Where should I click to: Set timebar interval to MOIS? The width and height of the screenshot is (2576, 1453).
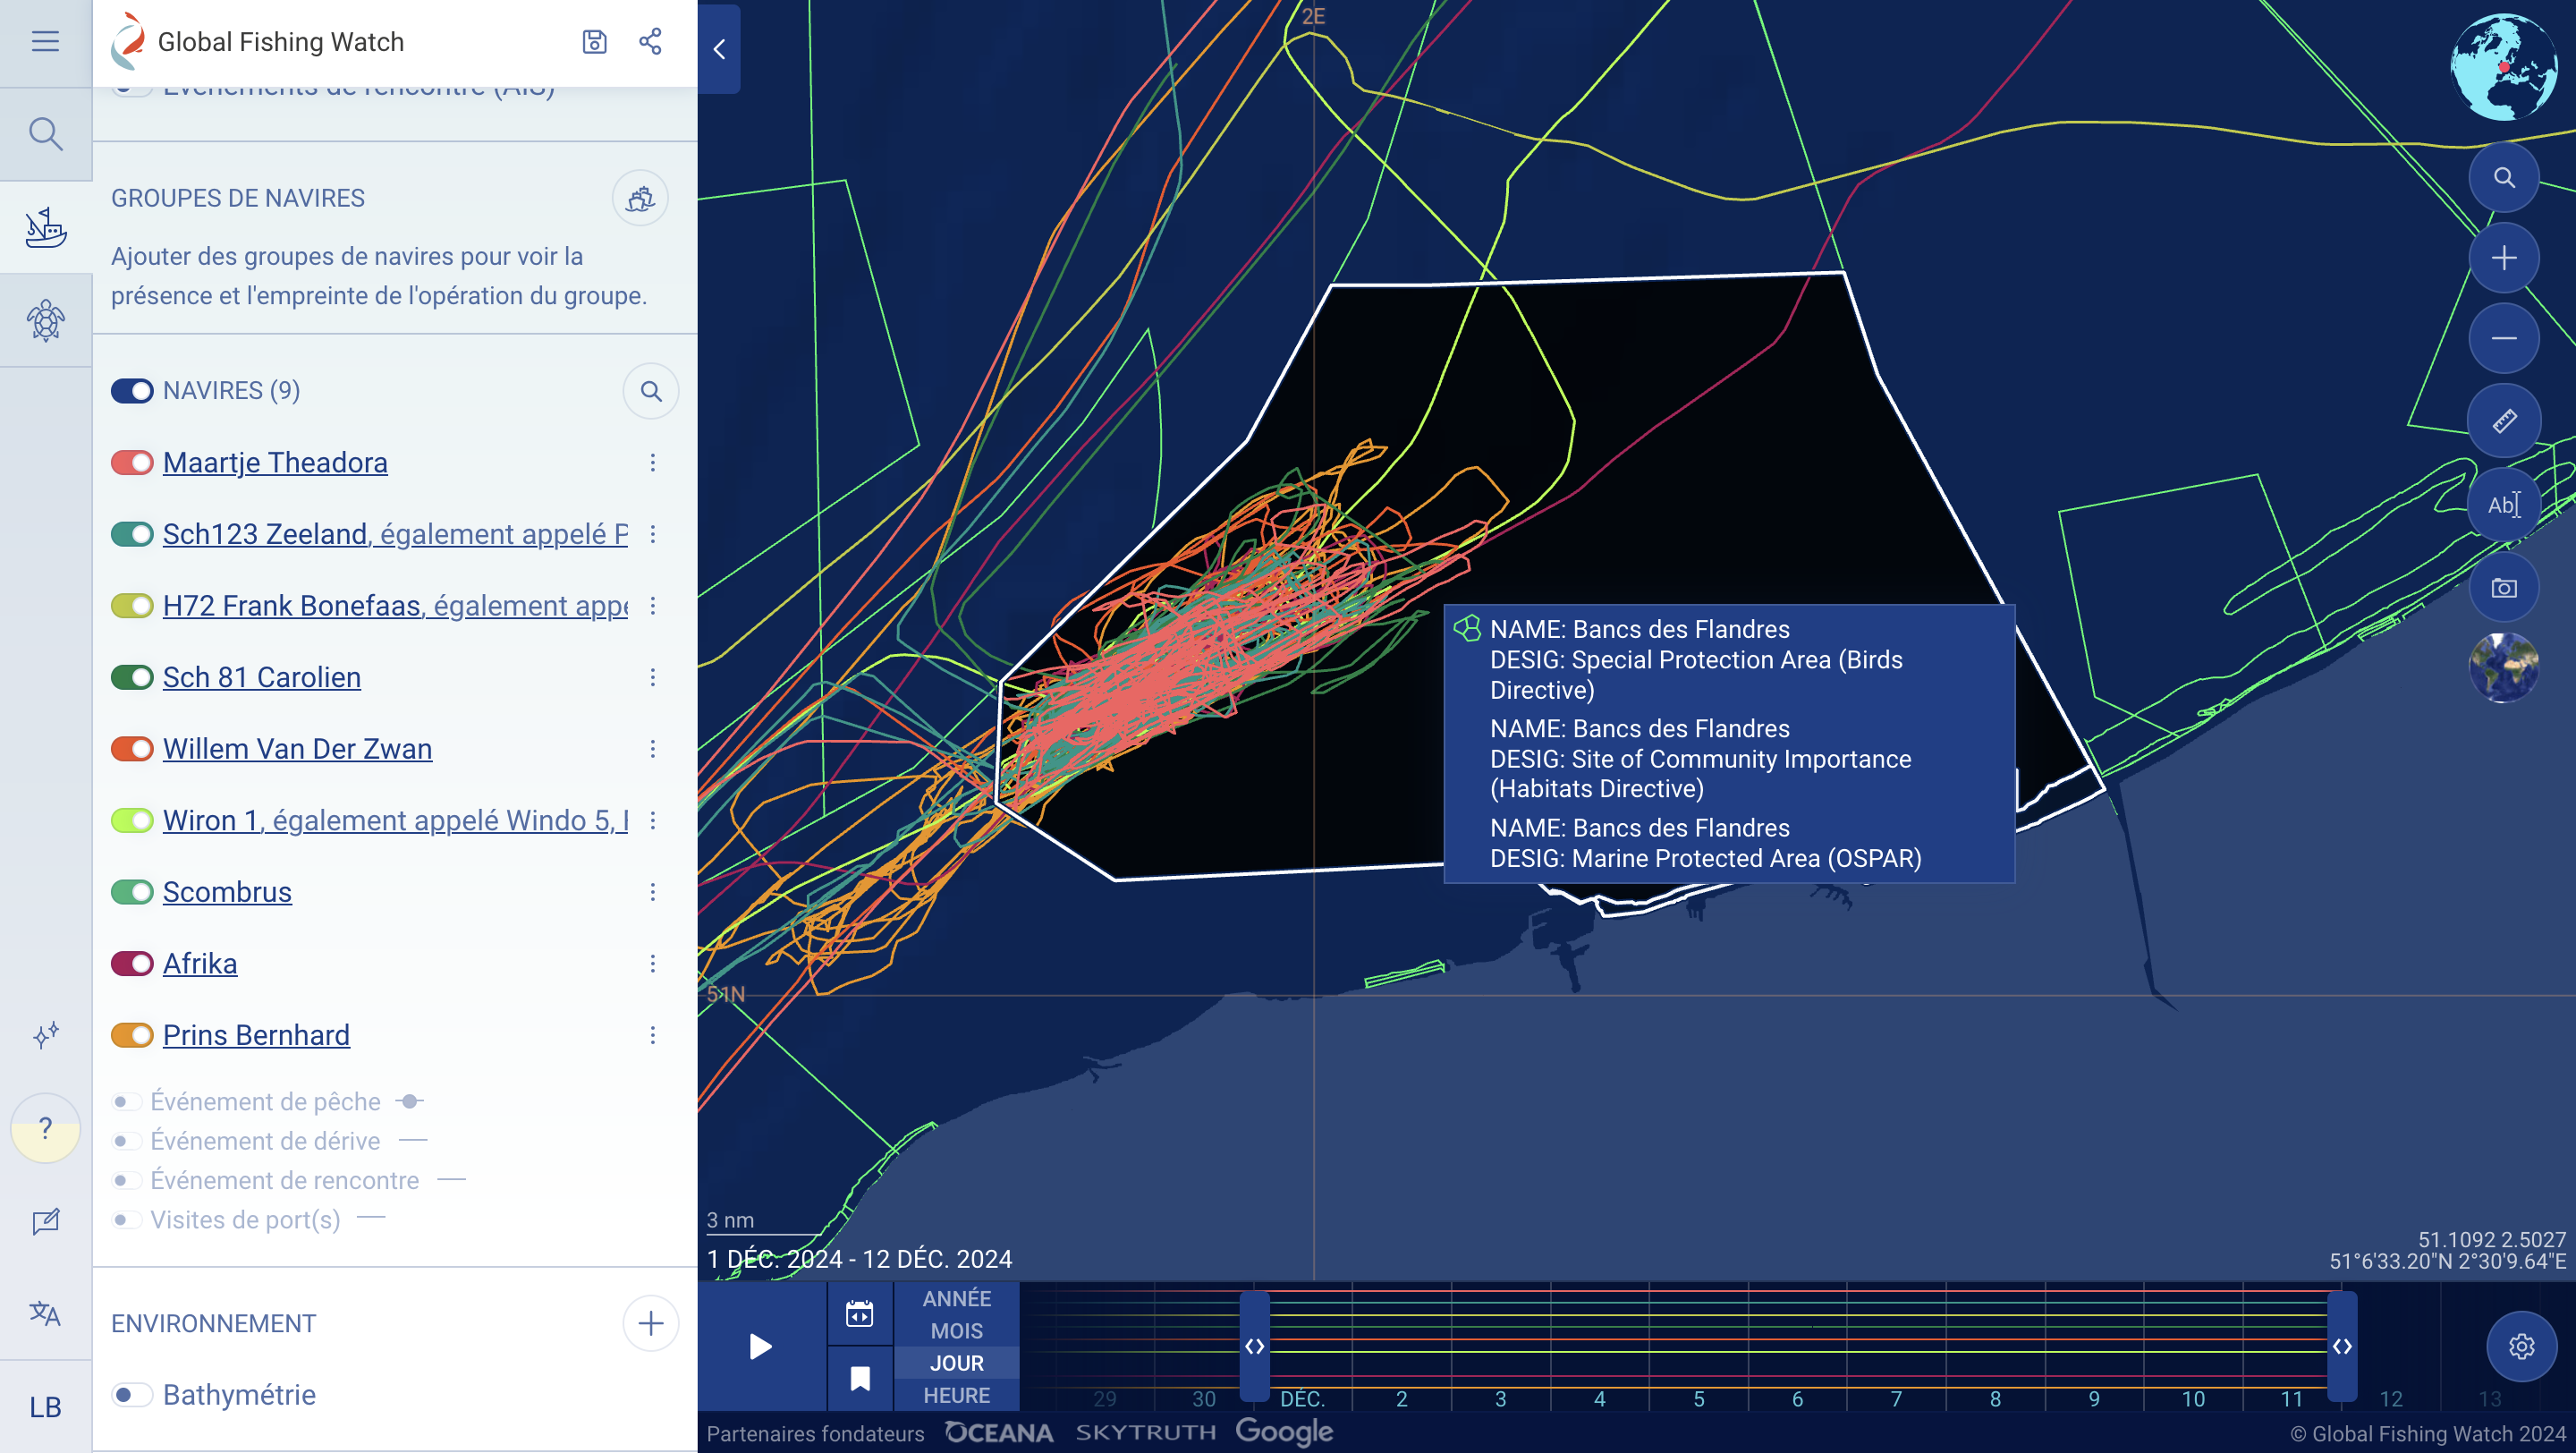(x=956, y=1331)
